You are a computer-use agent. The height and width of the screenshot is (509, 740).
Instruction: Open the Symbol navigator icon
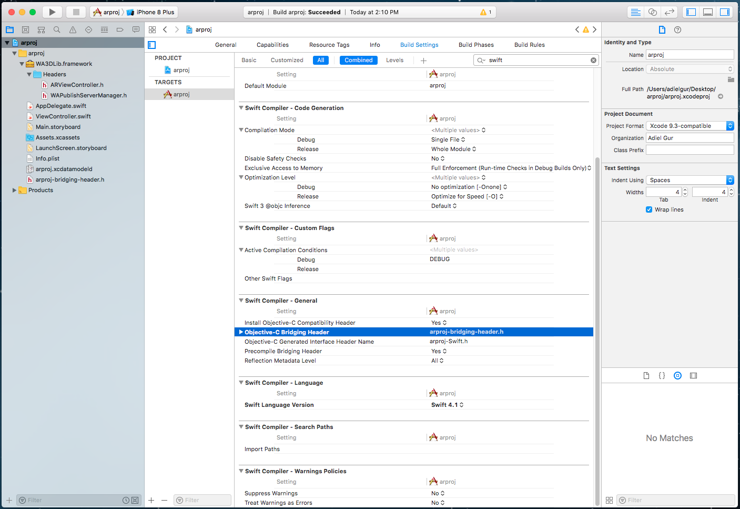coord(41,30)
